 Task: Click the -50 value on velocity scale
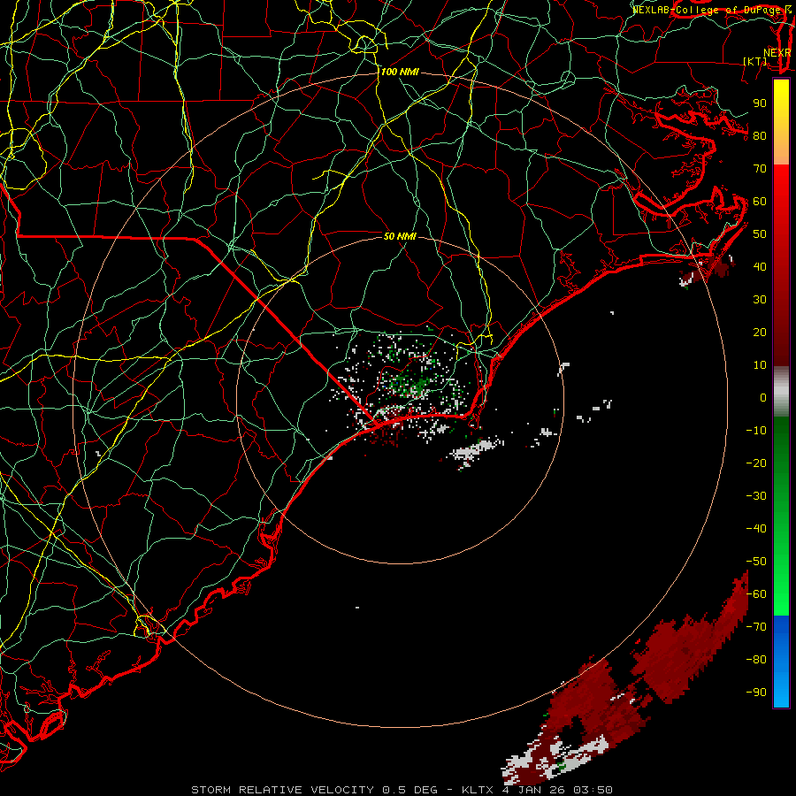coord(756,562)
